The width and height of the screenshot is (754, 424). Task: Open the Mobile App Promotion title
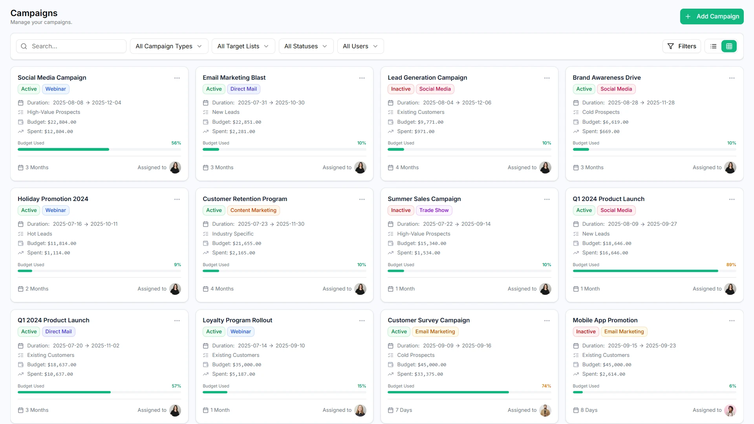point(605,320)
